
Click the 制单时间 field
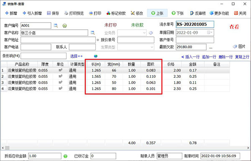(220, 156)
